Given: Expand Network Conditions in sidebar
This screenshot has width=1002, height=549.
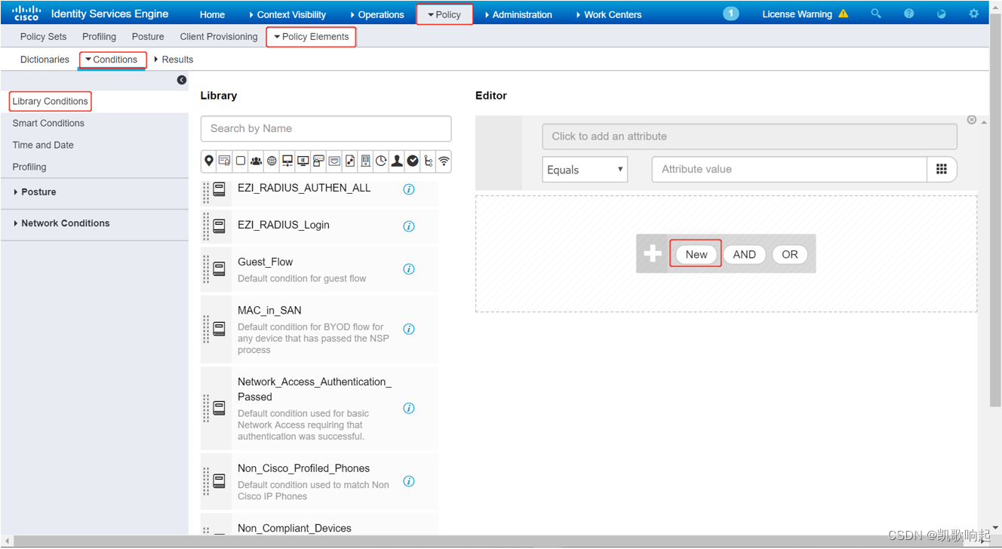Looking at the screenshot, I should click(x=62, y=223).
